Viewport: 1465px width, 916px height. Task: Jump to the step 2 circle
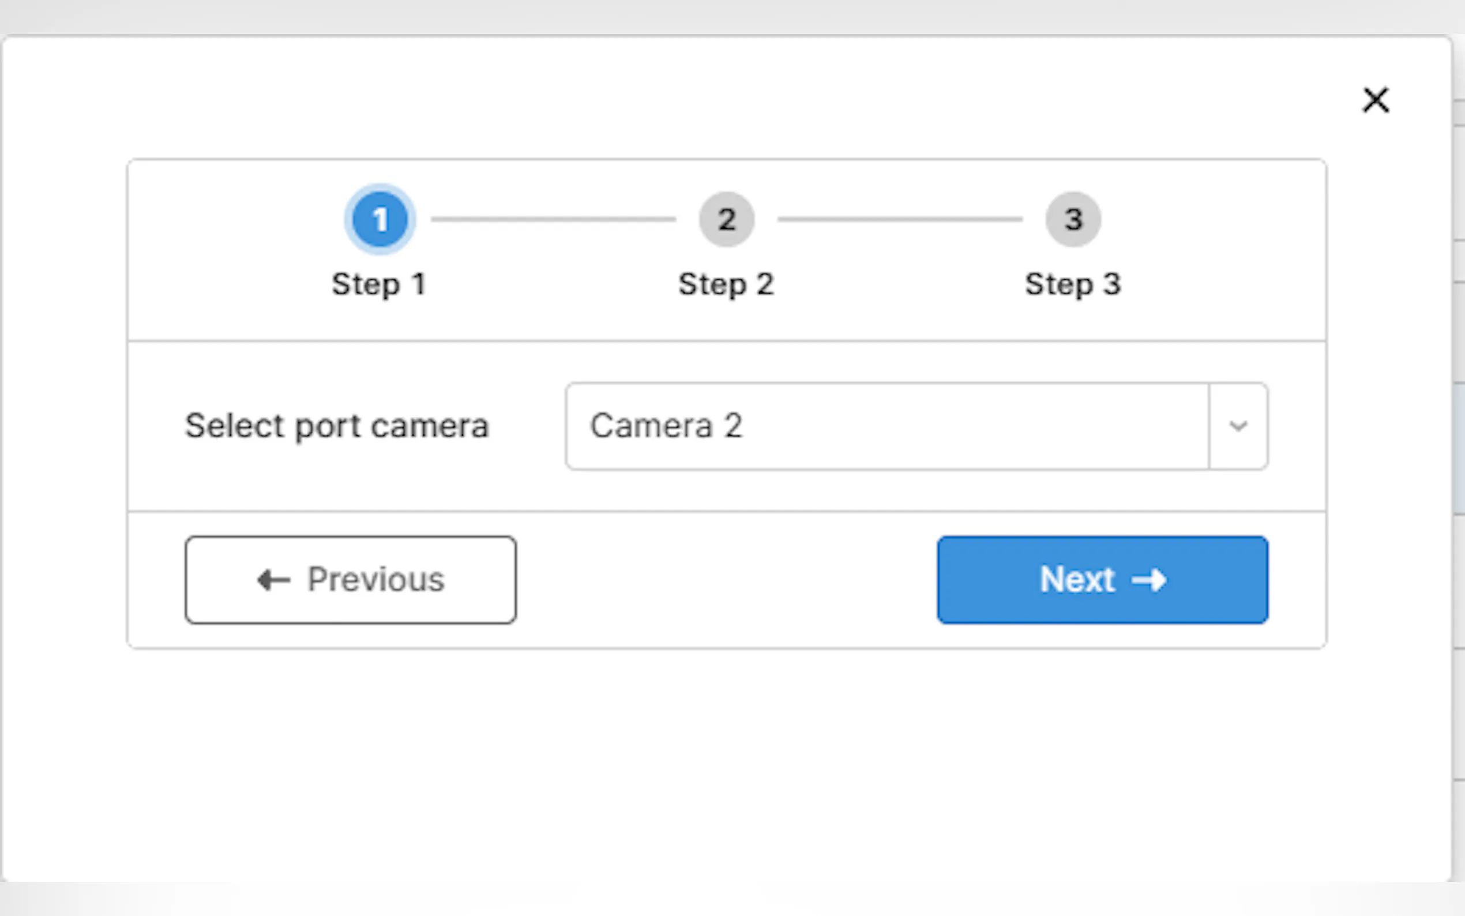[726, 219]
